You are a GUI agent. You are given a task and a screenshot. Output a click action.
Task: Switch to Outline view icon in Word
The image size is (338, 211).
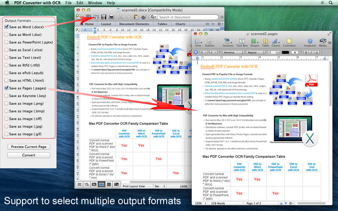click(x=87, y=184)
